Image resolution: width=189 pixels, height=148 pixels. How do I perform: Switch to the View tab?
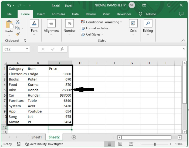click(106, 14)
